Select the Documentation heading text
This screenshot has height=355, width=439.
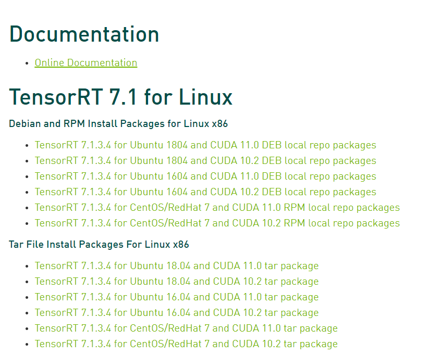pos(84,34)
